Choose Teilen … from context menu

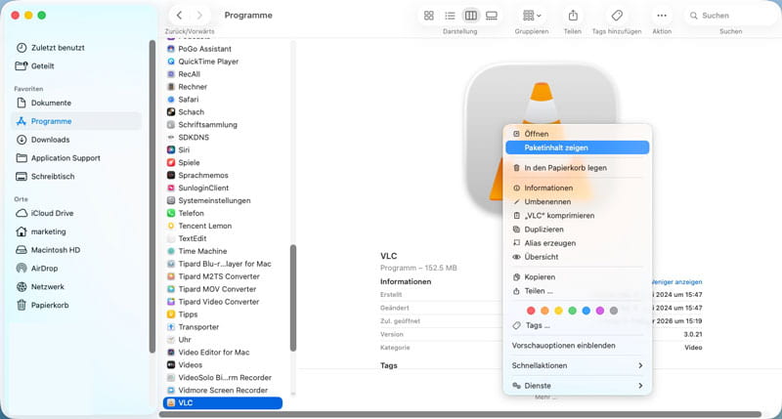click(x=578, y=291)
